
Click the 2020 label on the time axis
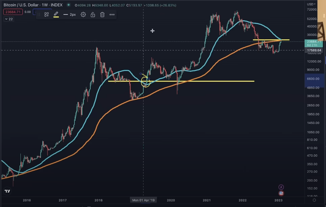171,200
